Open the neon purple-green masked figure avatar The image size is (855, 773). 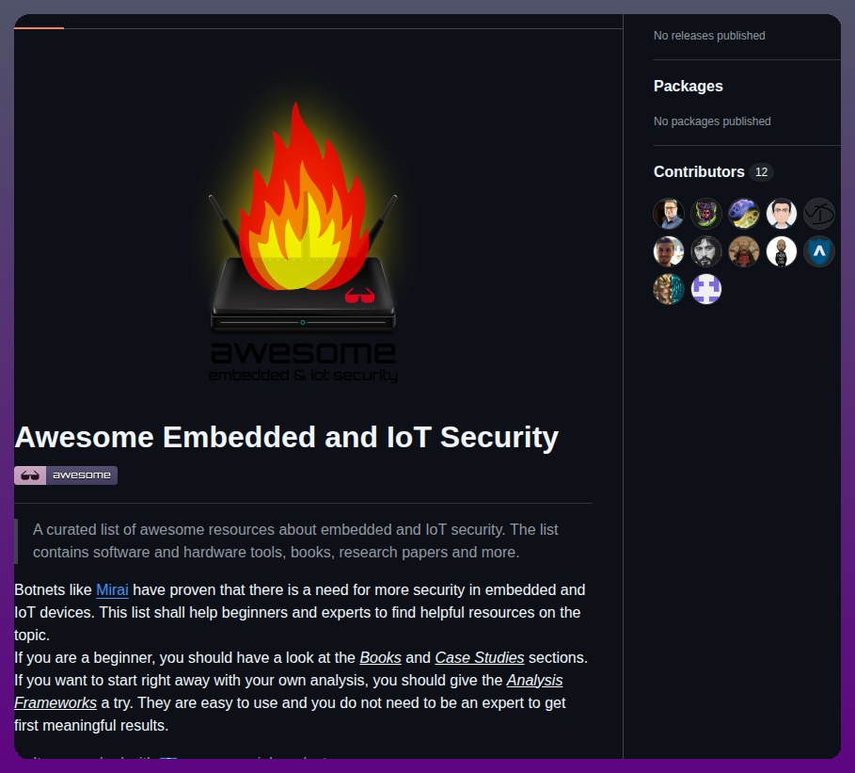[706, 214]
